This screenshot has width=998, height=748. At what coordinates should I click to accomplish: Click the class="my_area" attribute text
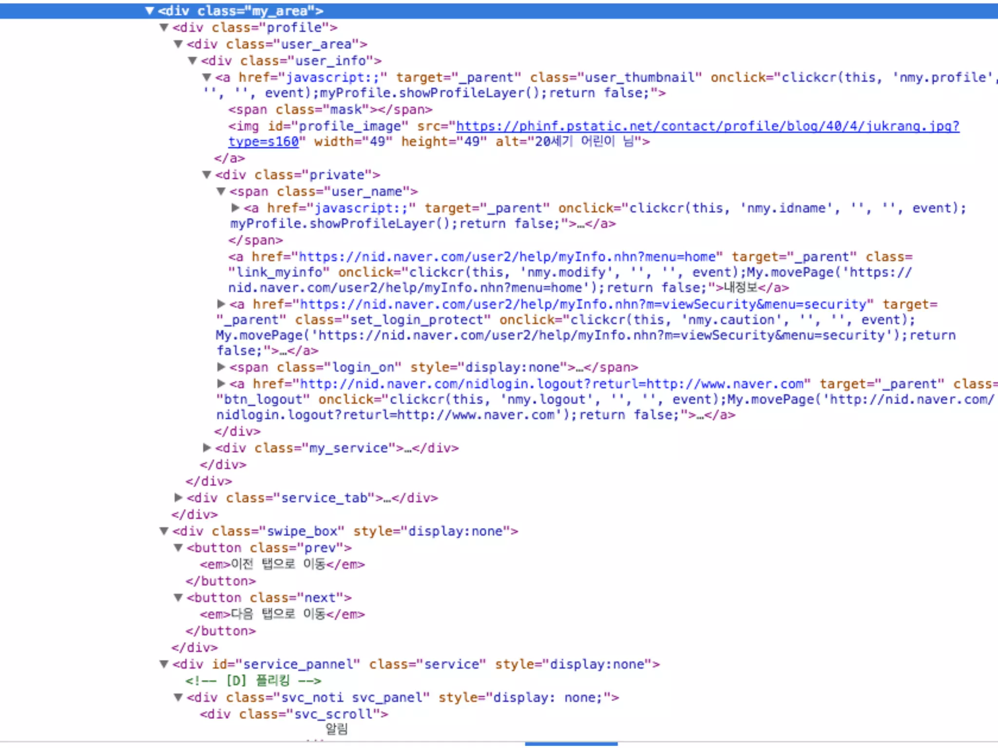[257, 11]
